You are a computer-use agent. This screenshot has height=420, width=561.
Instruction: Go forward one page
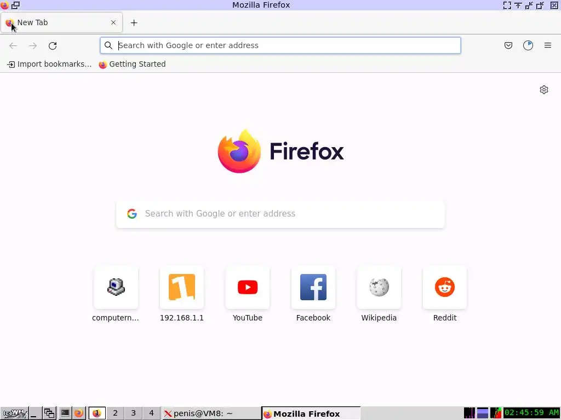pos(33,45)
